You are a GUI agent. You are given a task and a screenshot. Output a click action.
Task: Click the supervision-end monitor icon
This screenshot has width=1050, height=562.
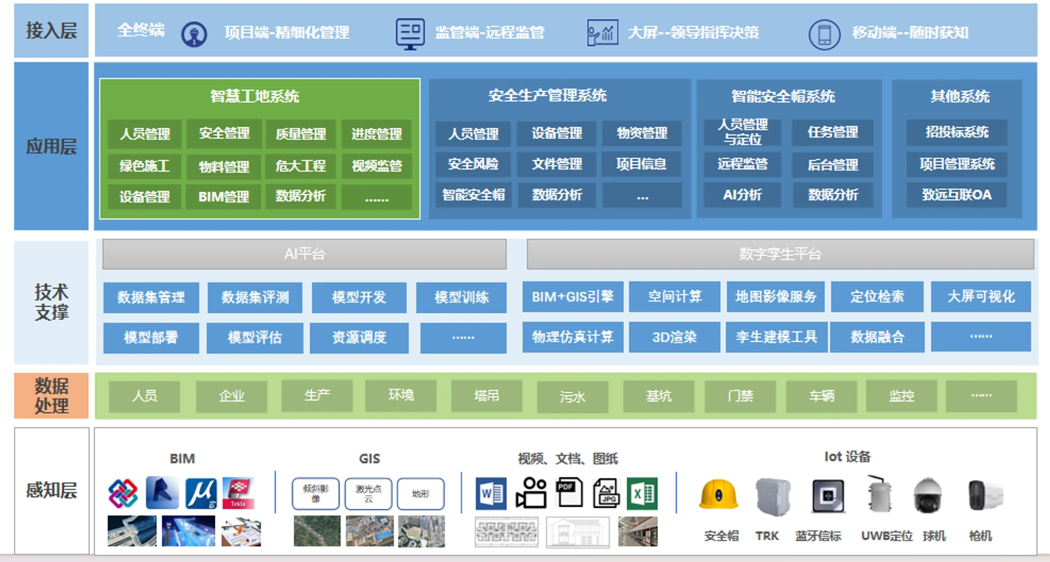(x=410, y=34)
